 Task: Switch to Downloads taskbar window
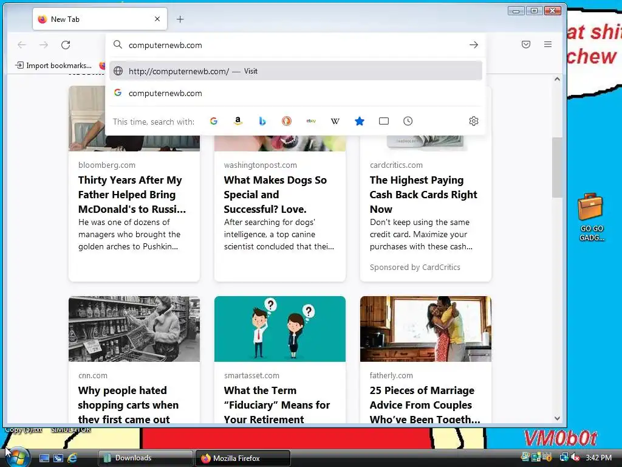click(x=145, y=458)
